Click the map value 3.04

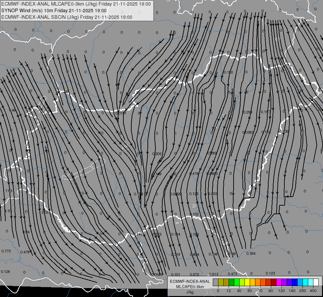tap(26, 232)
